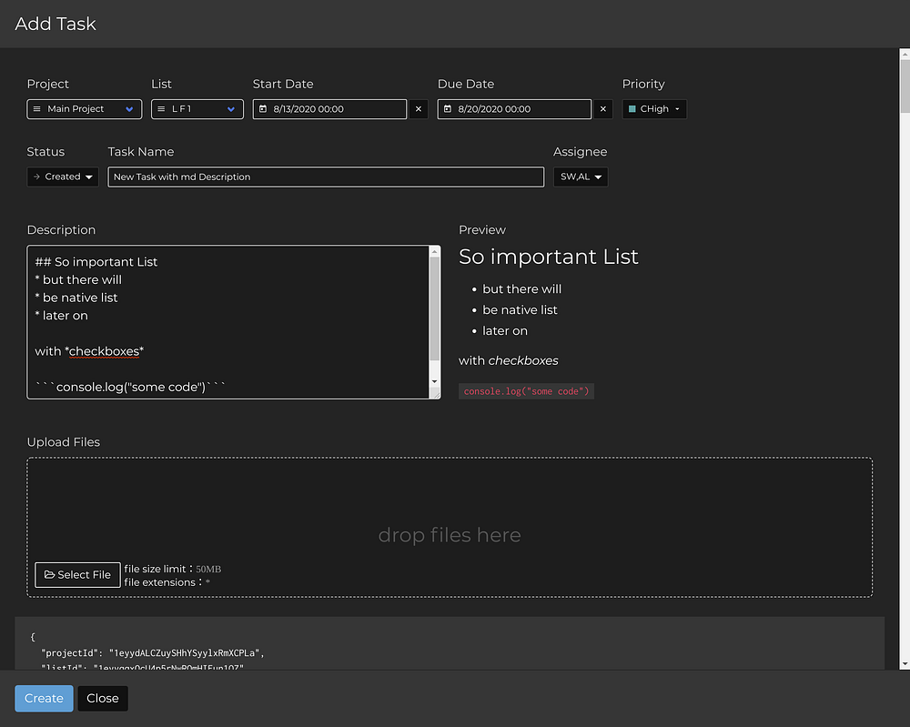
Task: Click the misspelled word 'checkboxes' in Description
Action: click(105, 351)
